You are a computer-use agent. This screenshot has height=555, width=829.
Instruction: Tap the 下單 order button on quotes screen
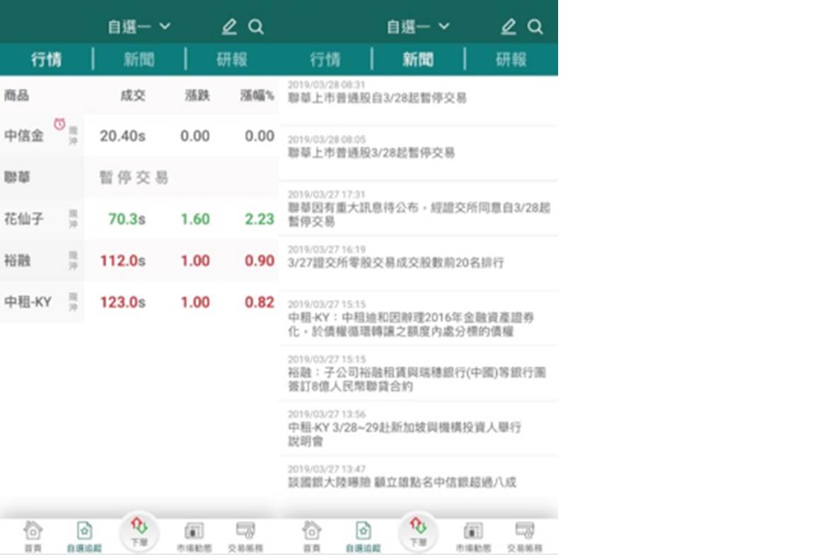[139, 532]
